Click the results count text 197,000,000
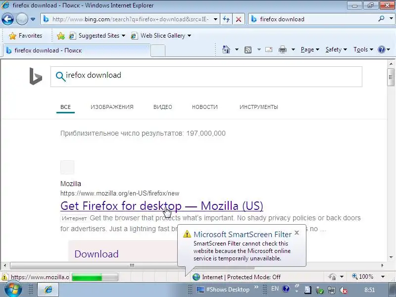The image size is (396, 297). pyautogui.click(x=206, y=133)
